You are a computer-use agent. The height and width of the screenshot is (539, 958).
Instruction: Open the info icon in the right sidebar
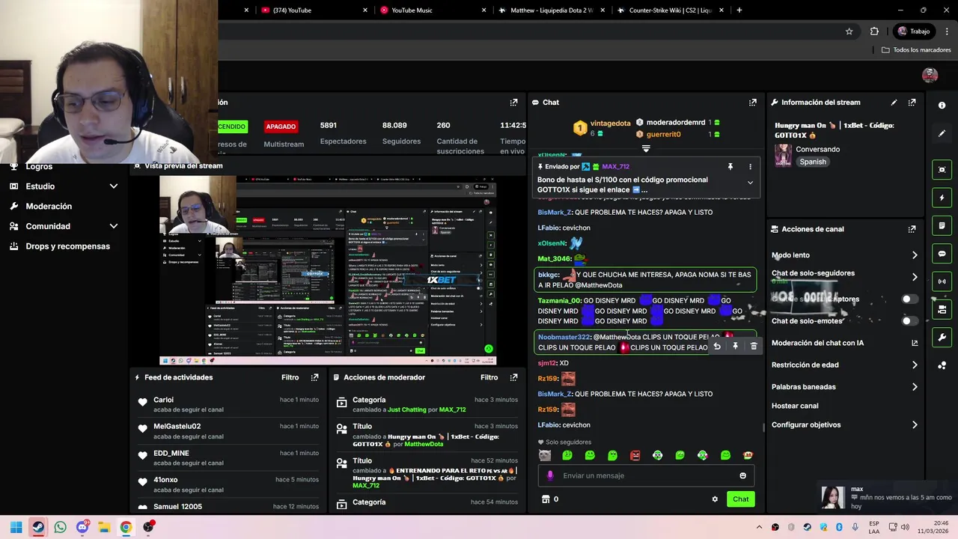click(x=942, y=106)
